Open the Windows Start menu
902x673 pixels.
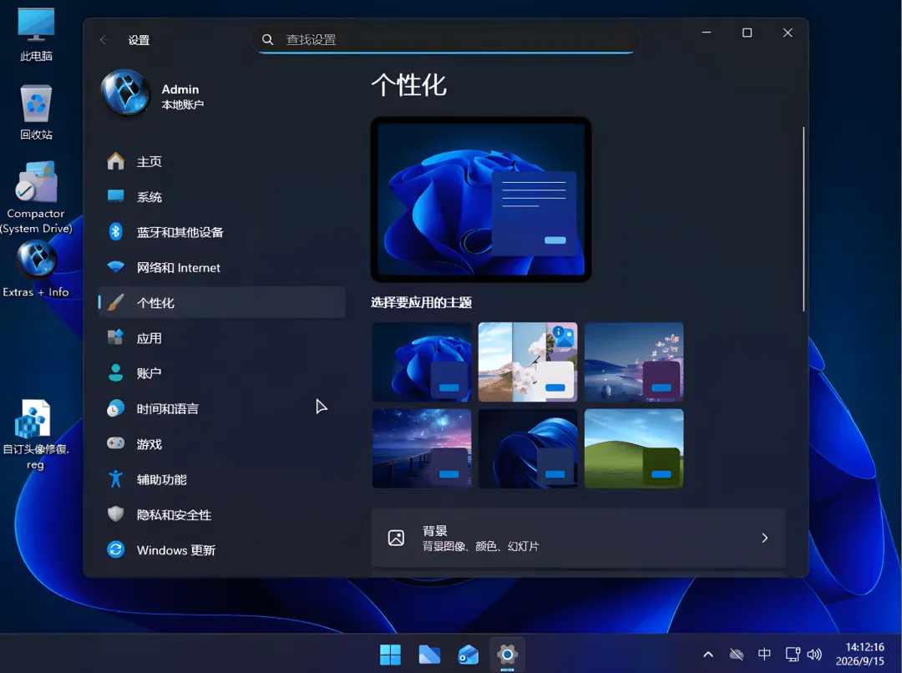point(391,655)
